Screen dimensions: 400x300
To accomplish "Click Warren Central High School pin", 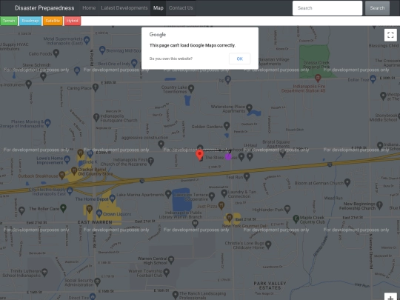I will 171,259.
